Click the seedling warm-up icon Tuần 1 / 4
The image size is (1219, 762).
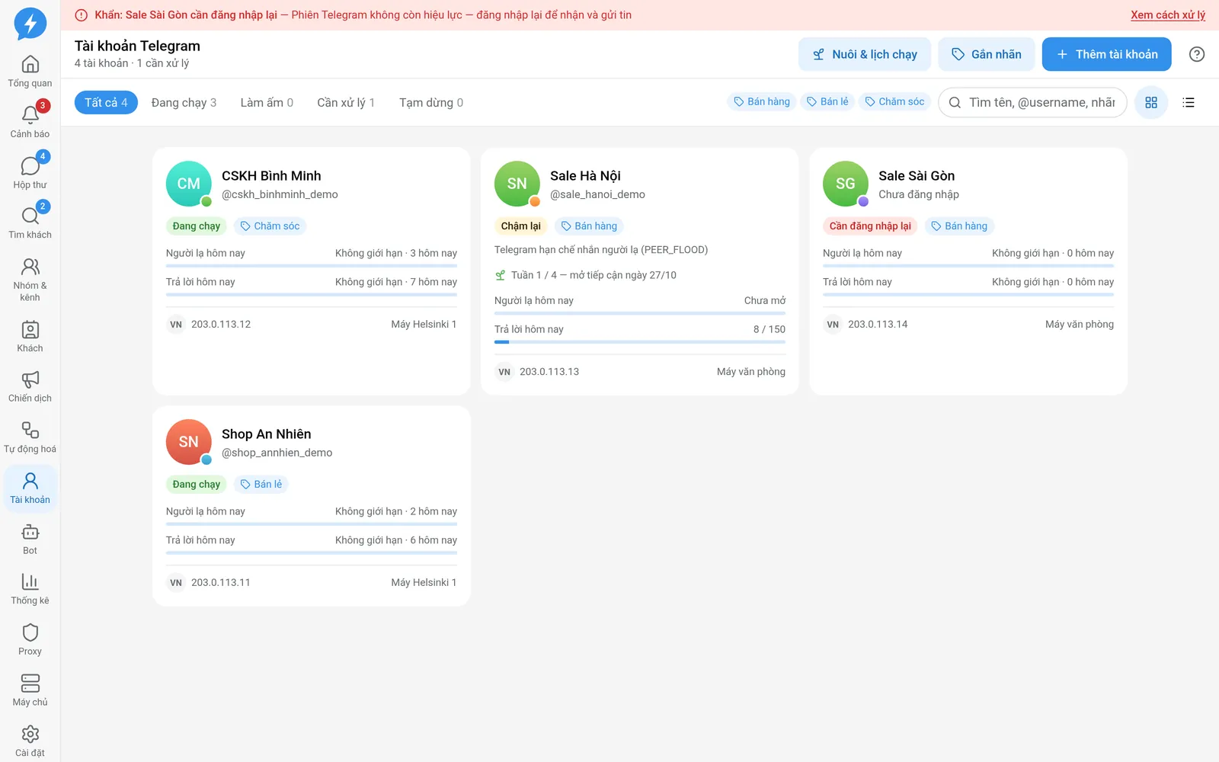coord(501,275)
